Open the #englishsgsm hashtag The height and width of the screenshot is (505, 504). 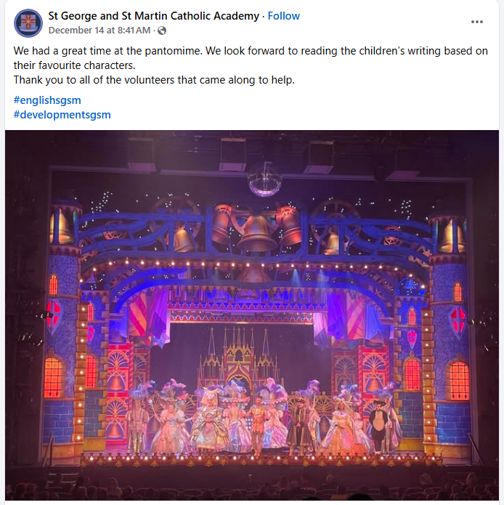pyautogui.click(x=47, y=100)
